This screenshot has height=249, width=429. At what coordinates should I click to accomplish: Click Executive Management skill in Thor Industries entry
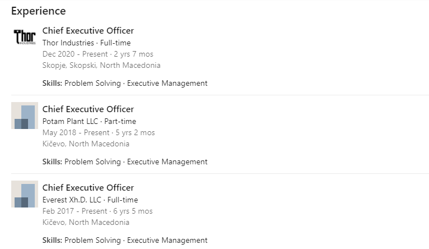[x=167, y=83]
